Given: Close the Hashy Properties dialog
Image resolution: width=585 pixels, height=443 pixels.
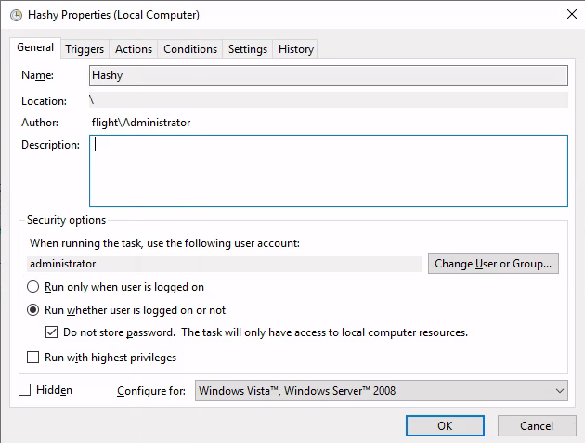Looking at the screenshot, I should [x=572, y=15].
